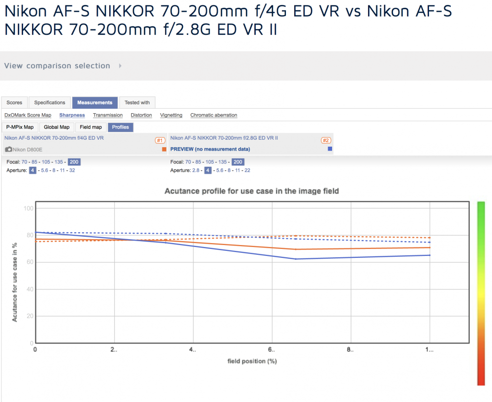Click the #1 lens badge
This screenshot has width=492, height=402.
pos(160,140)
